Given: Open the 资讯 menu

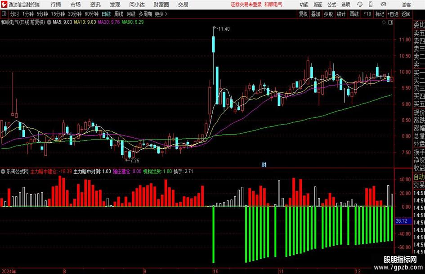Looking at the screenshot, I should pyautogui.click(x=95, y=4).
